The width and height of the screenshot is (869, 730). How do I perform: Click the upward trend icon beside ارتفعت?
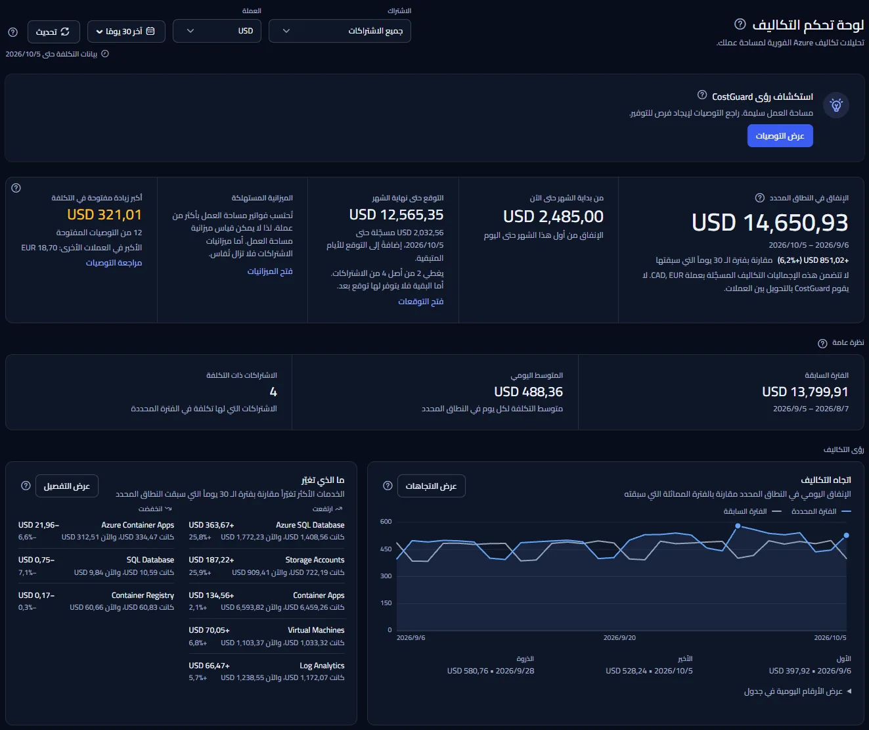[x=339, y=509]
